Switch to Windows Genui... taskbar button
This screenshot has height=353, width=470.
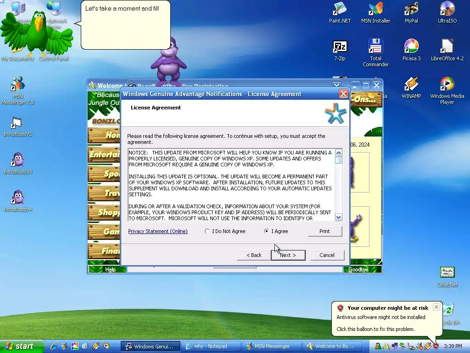tap(151, 347)
